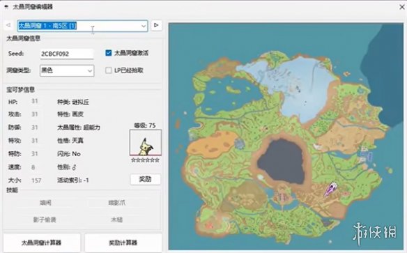Screen dimensions: 407x253
Task: Open the 奖励计算器 button
Action: point(123,243)
